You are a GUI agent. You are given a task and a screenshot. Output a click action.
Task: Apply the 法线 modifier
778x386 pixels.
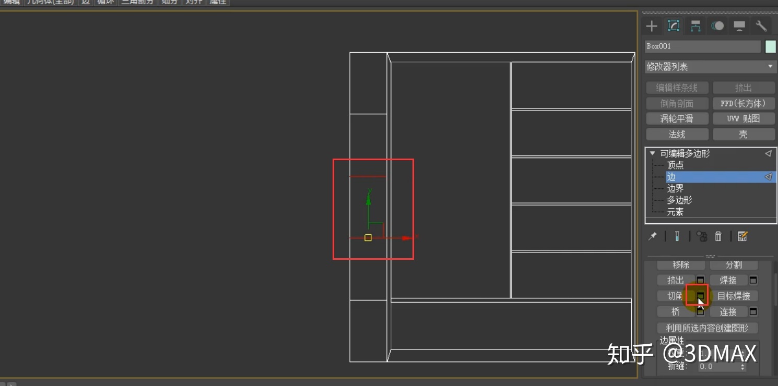tap(677, 134)
